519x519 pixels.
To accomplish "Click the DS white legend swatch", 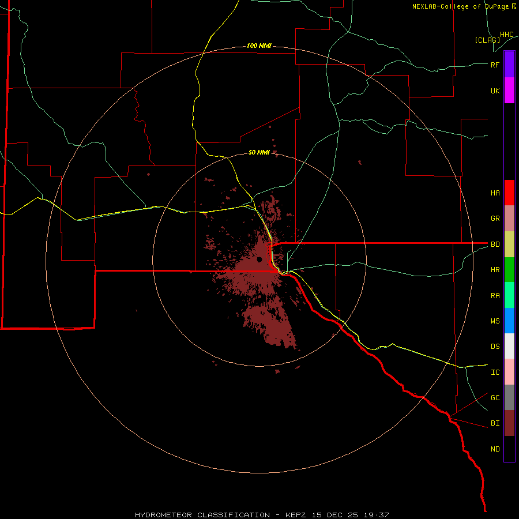I will pos(509,346).
